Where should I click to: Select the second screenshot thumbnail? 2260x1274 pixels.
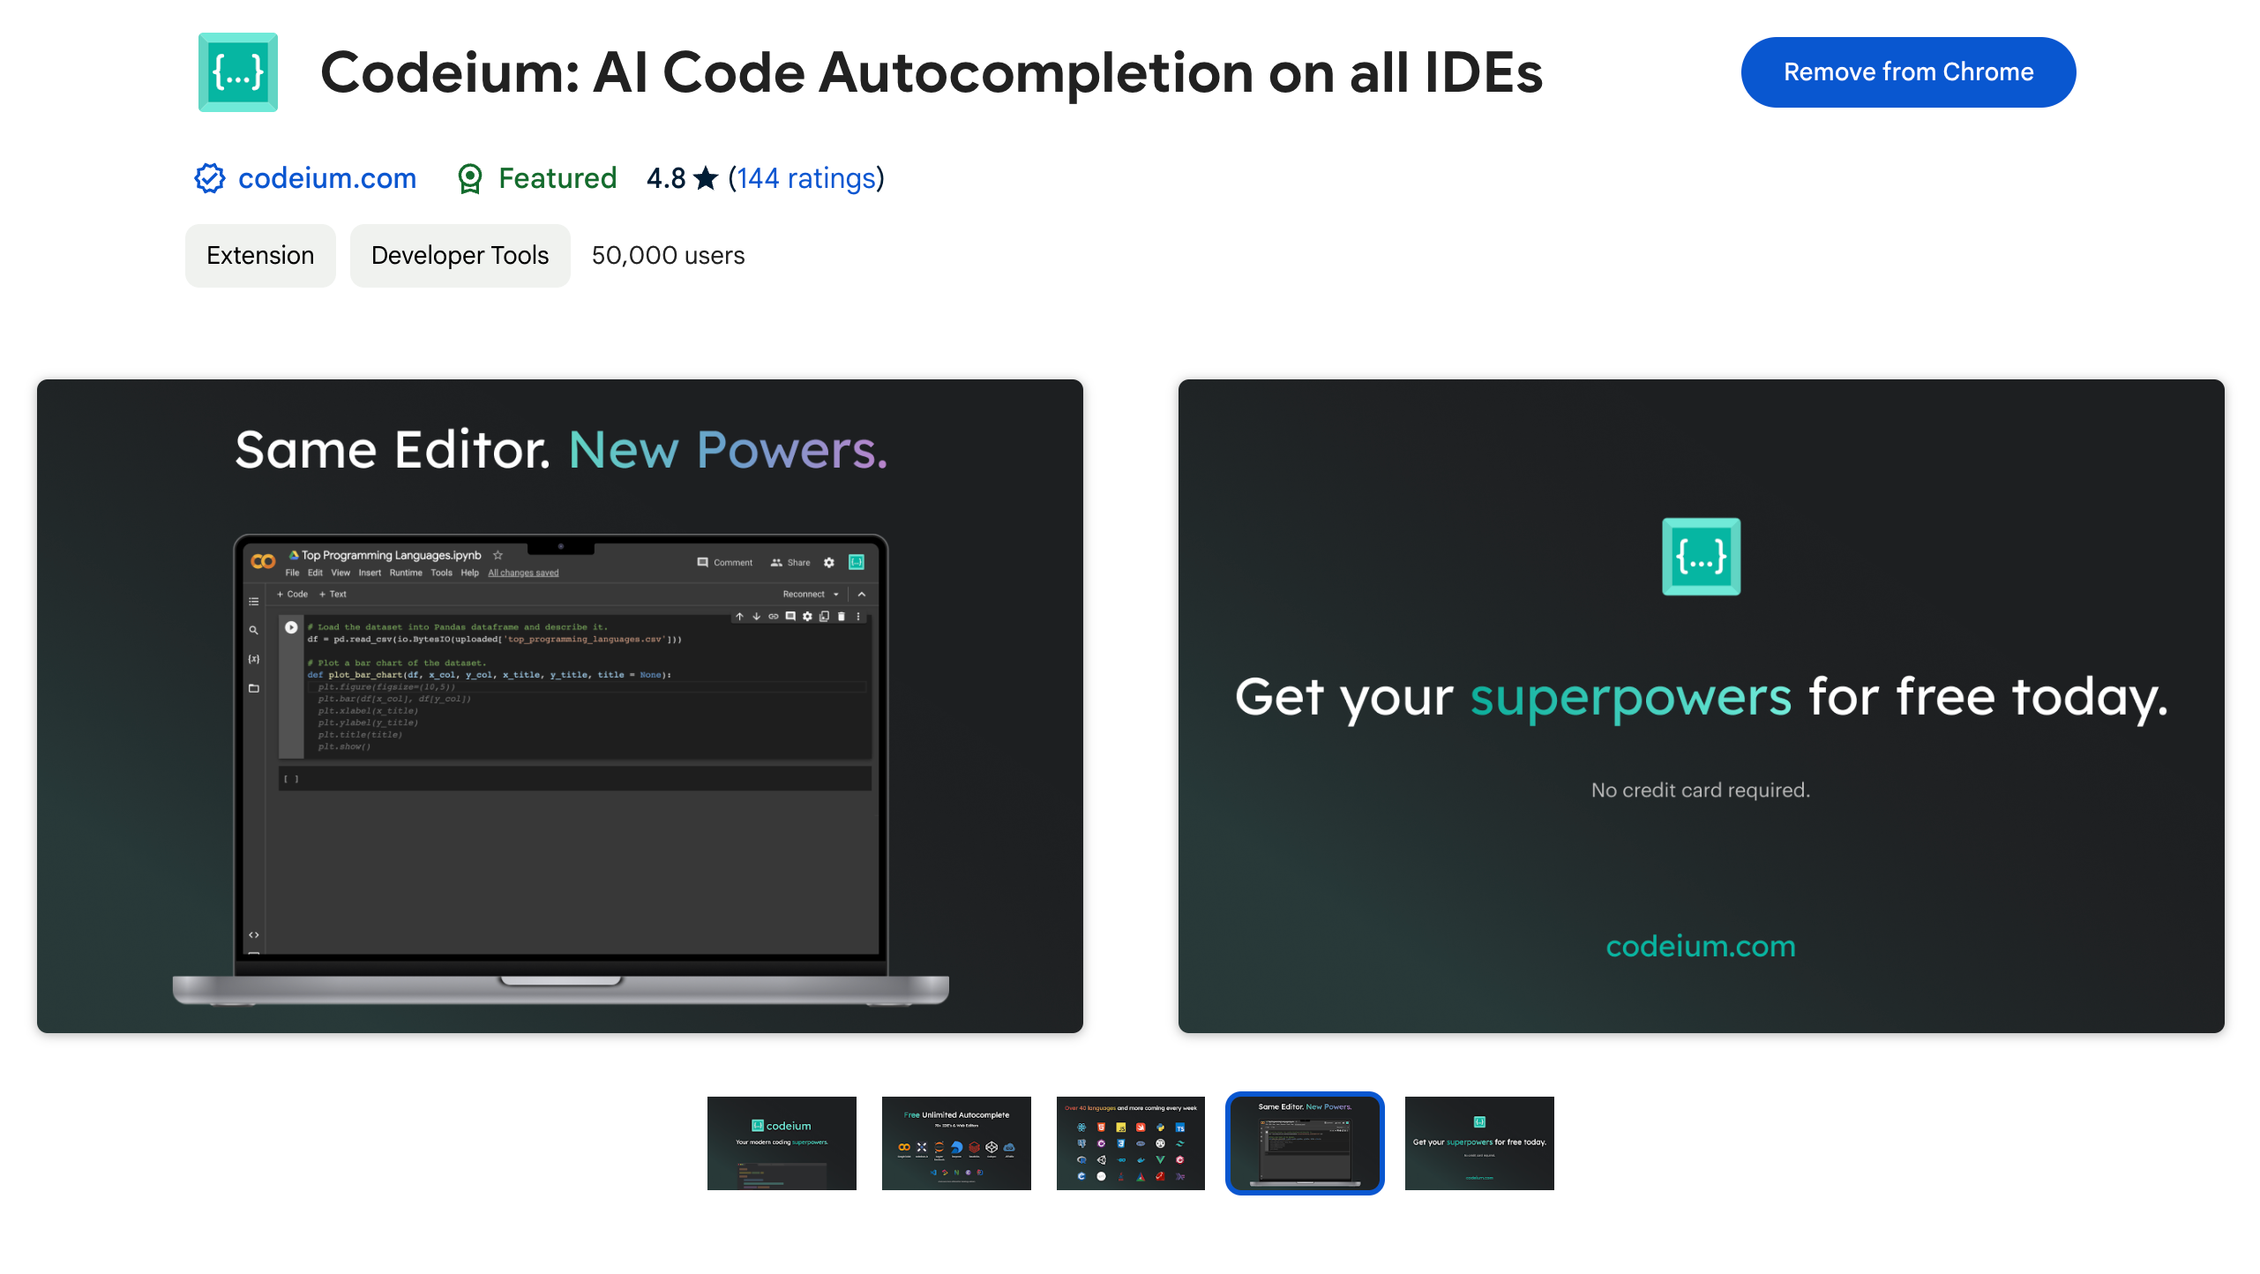954,1142
